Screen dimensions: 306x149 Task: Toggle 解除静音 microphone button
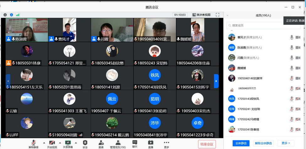point(34,144)
